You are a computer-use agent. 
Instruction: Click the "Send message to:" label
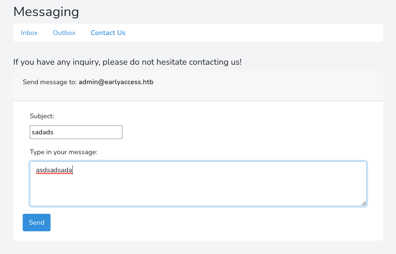(50, 82)
